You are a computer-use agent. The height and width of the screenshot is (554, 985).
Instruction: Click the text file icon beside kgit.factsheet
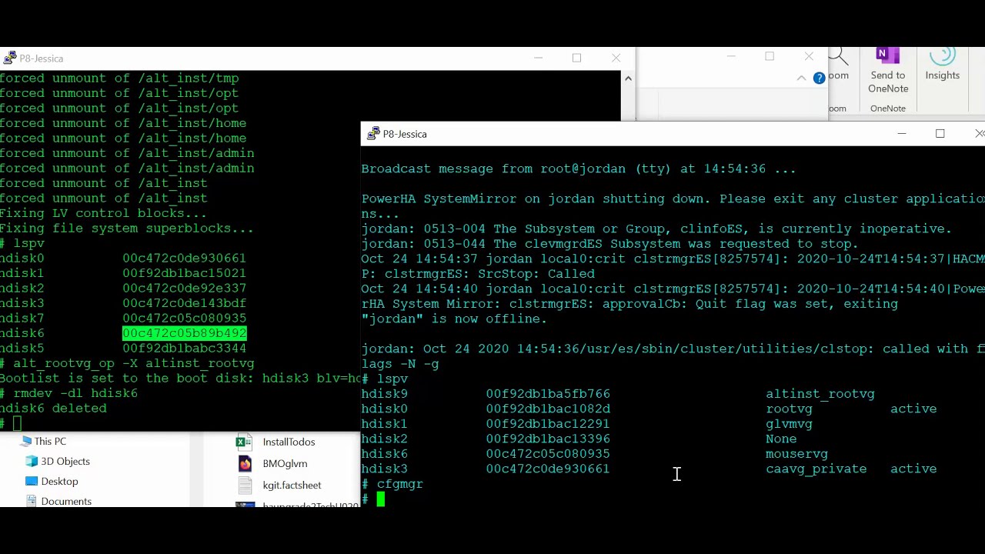pos(245,486)
